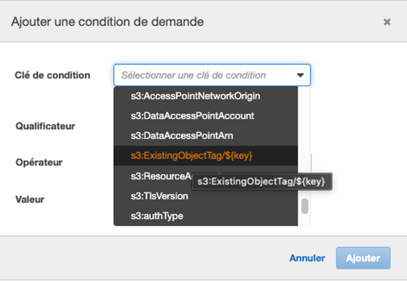The height and width of the screenshot is (281, 407).
Task: Choose the partially hidden s3:ResourceAccount entry
Action: pyautogui.click(x=160, y=176)
